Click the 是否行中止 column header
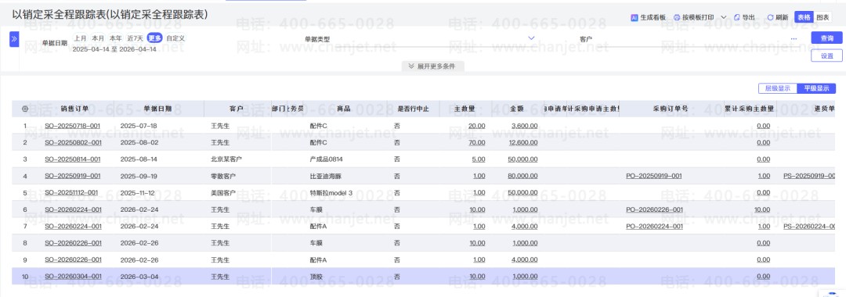This screenshot has width=846, height=297. tap(413, 109)
